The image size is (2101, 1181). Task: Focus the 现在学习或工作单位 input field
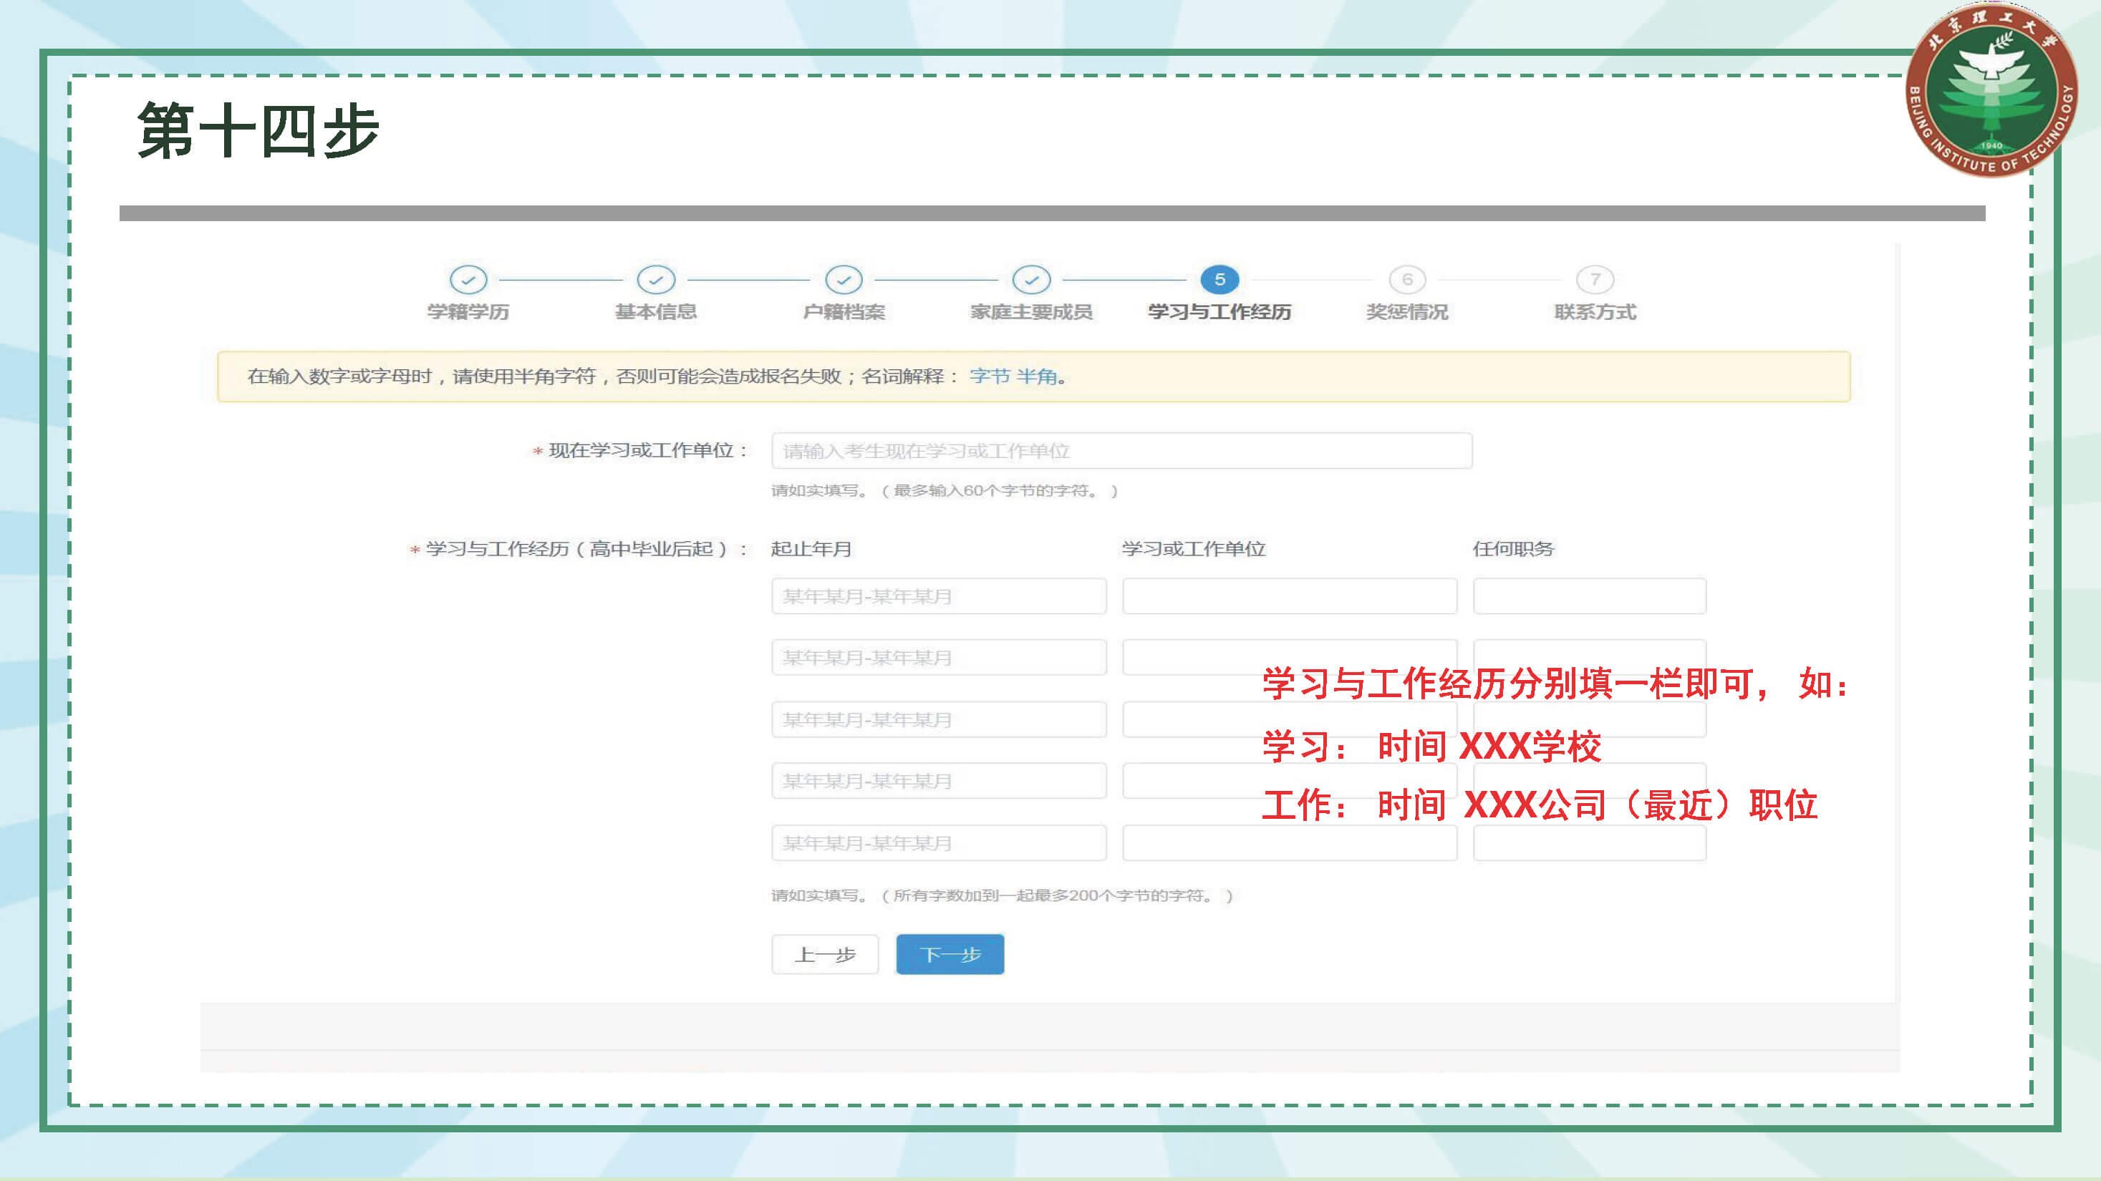[x=1121, y=451]
